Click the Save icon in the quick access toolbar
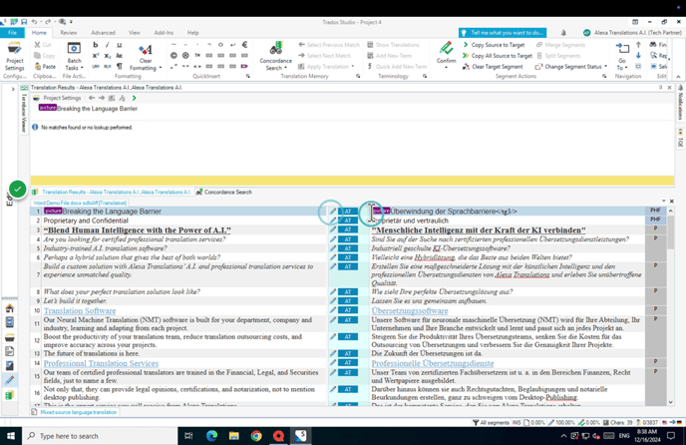The height and width of the screenshot is (445, 686). click(24, 22)
